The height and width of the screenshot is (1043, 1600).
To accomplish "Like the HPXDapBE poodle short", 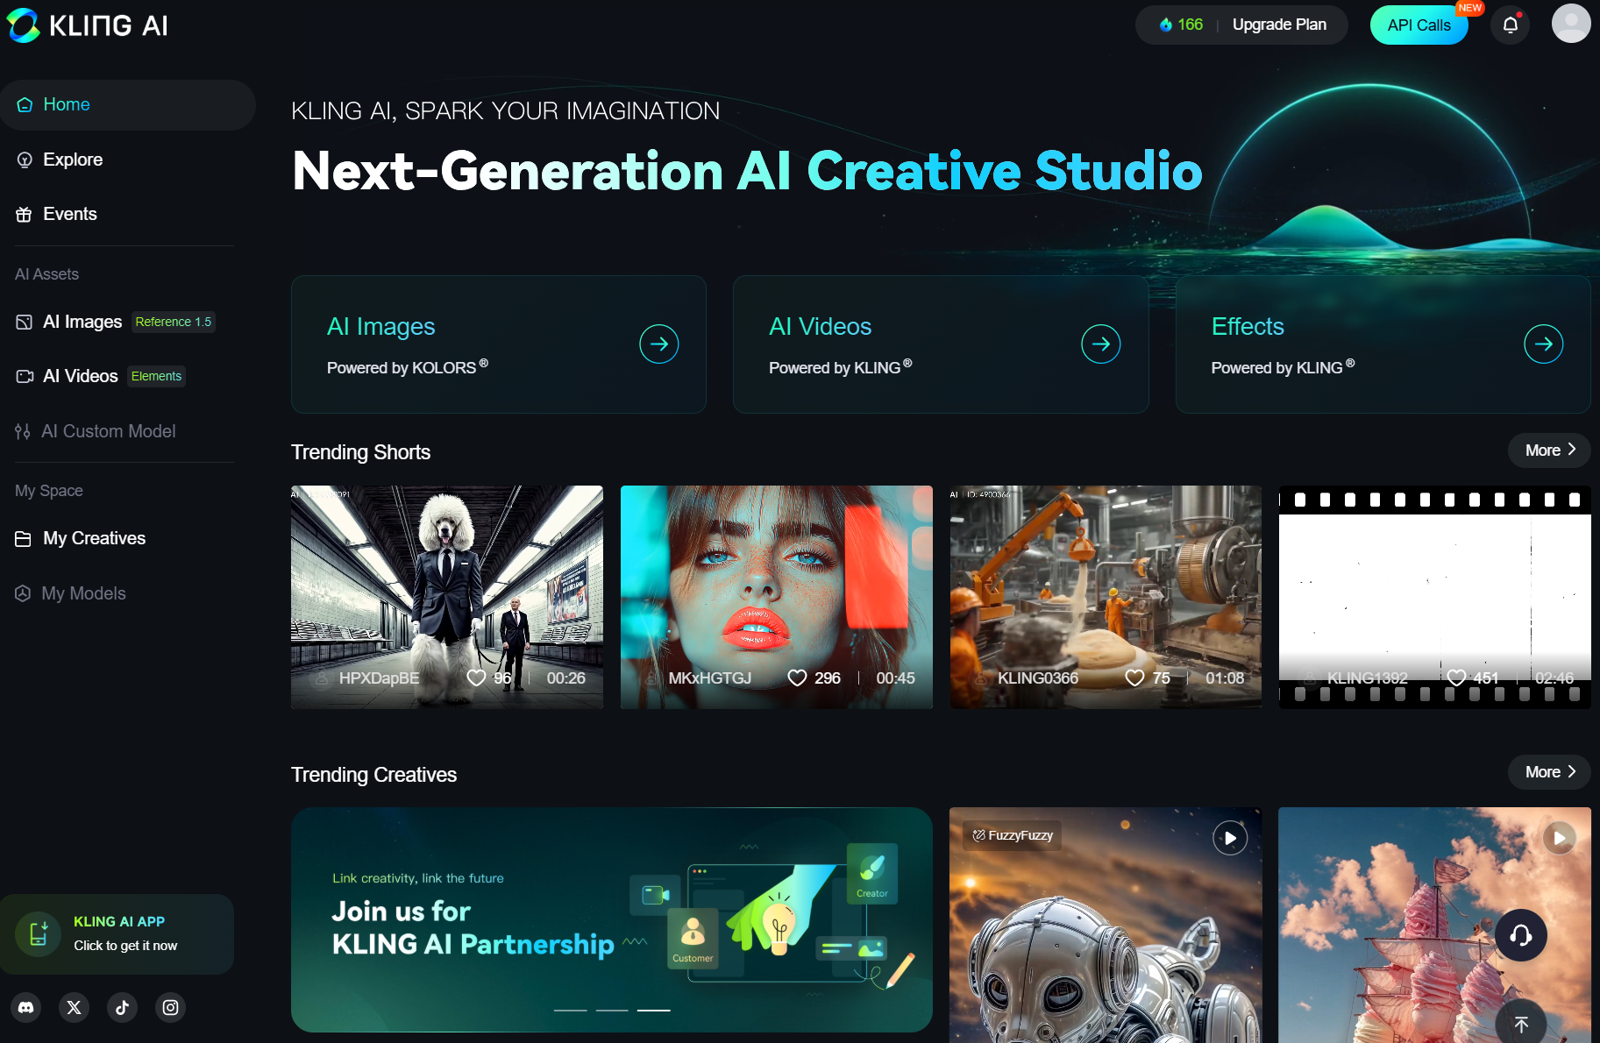I will click(x=476, y=678).
